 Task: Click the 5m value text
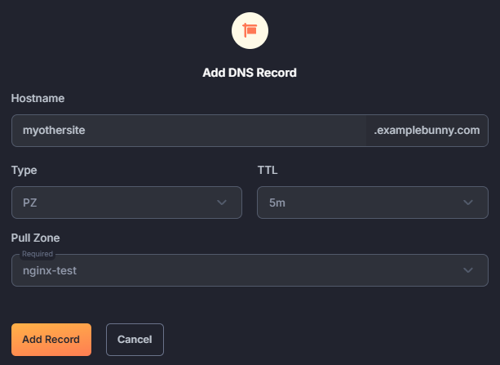tap(277, 203)
